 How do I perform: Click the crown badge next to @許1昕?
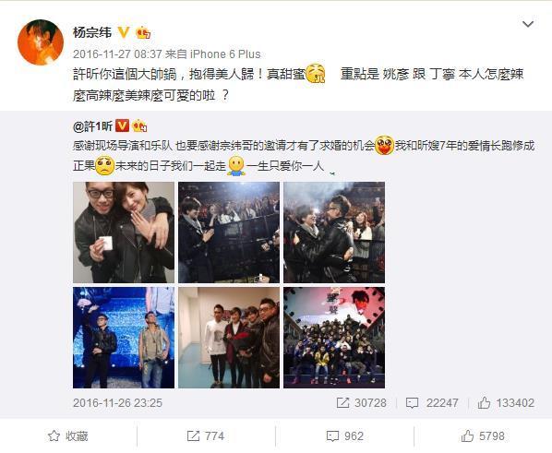click(x=139, y=125)
